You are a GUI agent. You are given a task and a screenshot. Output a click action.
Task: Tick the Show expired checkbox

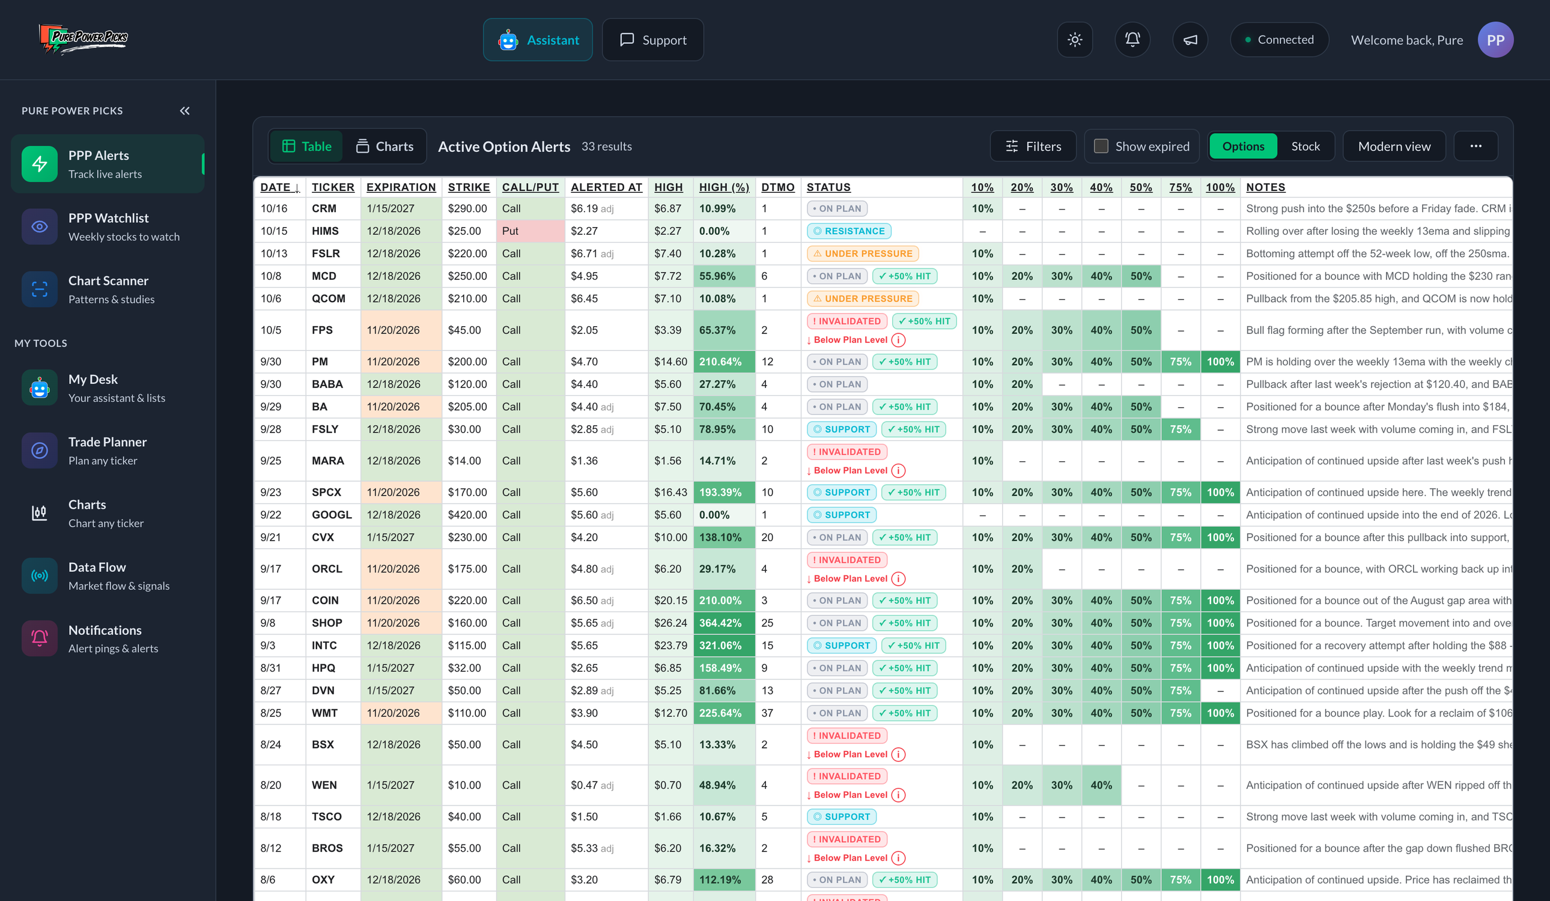coord(1101,147)
